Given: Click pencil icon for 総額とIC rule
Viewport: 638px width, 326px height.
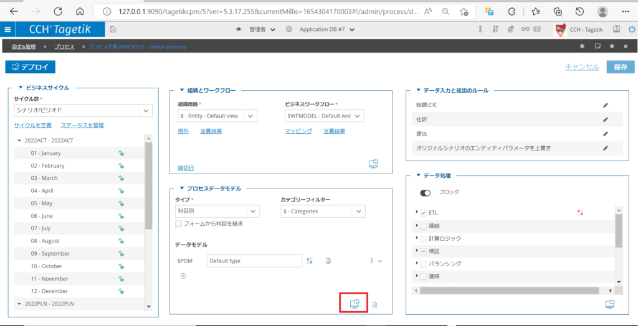Looking at the screenshot, I should (x=605, y=105).
